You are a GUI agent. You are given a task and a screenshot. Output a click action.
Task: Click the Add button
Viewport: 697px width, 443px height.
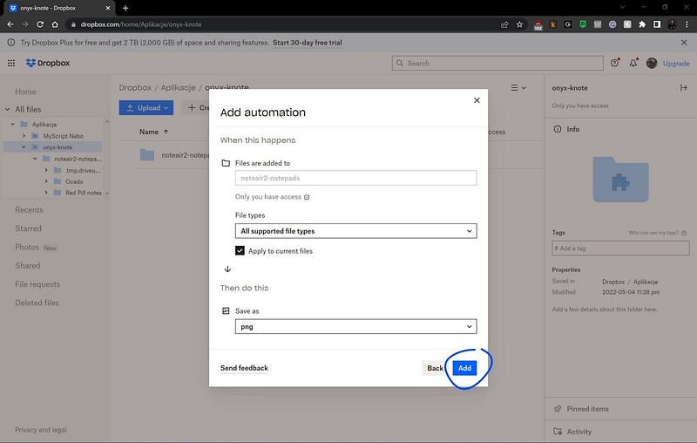464,368
